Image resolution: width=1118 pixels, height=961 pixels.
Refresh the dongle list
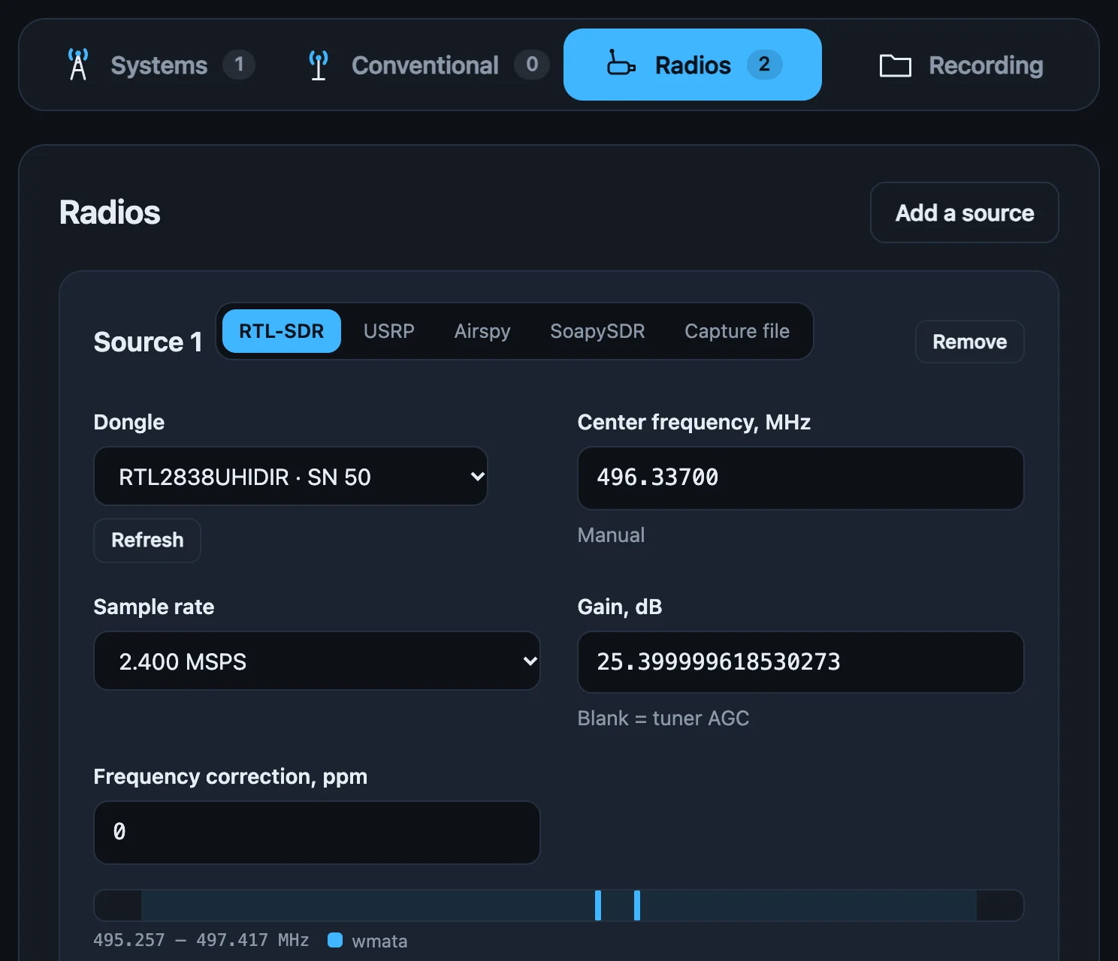pos(147,540)
